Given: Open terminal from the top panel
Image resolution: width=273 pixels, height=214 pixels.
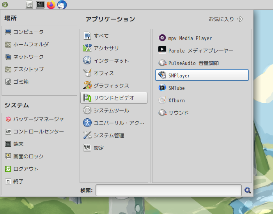Looking at the screenshot, I should [x=40, y=5].
